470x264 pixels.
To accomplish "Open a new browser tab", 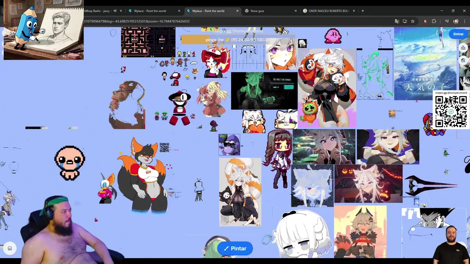I will tap(363, 11).
